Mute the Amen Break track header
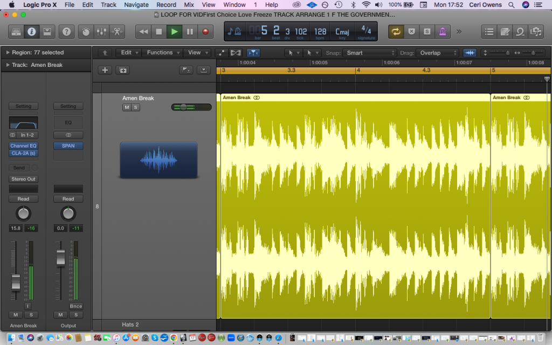 (x=127, y=107)
